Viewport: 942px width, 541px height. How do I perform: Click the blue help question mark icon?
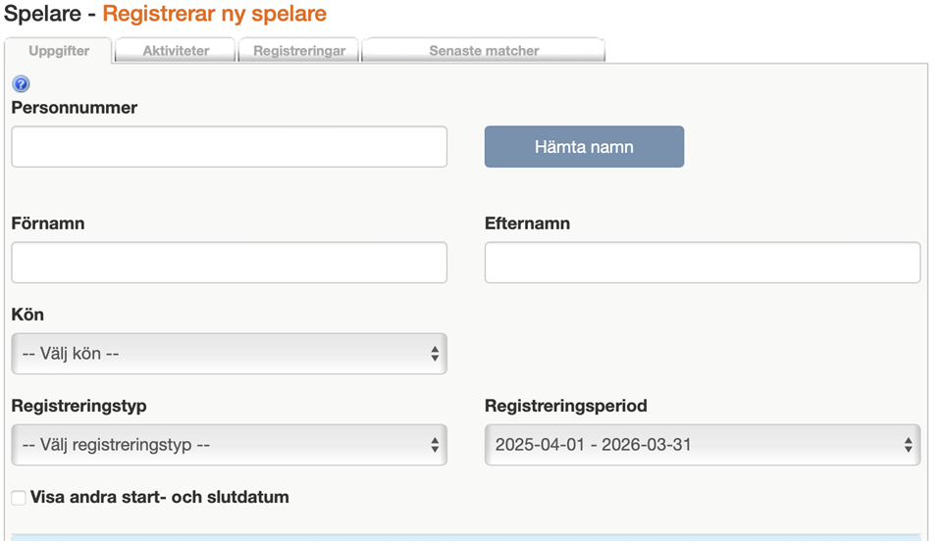tap(21, 84)
